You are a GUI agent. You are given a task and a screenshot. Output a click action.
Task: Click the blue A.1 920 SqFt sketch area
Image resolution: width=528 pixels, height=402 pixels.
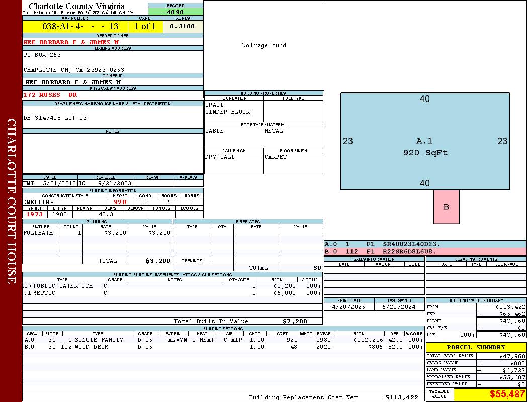[425, 146]
